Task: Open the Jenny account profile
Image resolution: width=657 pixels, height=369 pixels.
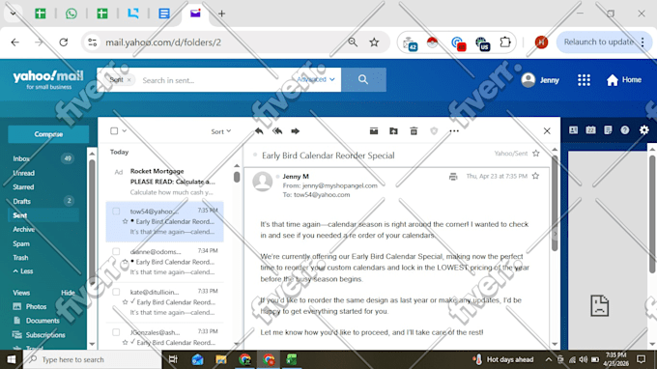Action: pos(540,80)
